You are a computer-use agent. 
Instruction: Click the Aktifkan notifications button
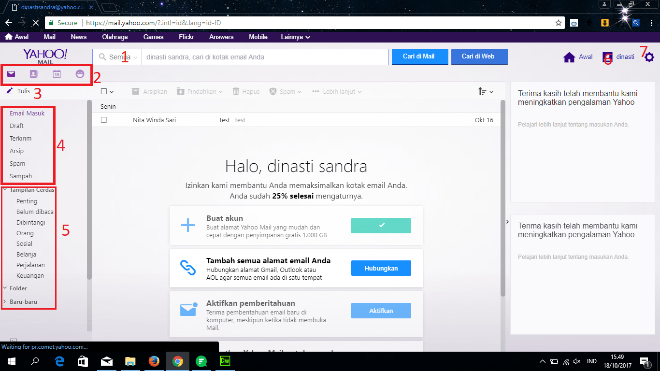click(x=381, y=311)
